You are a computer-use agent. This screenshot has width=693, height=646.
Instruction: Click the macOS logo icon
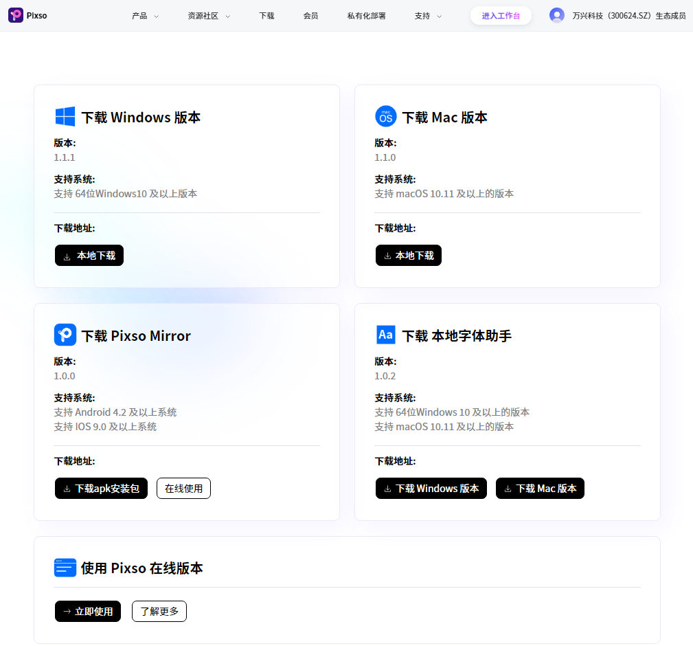point(386,117)
